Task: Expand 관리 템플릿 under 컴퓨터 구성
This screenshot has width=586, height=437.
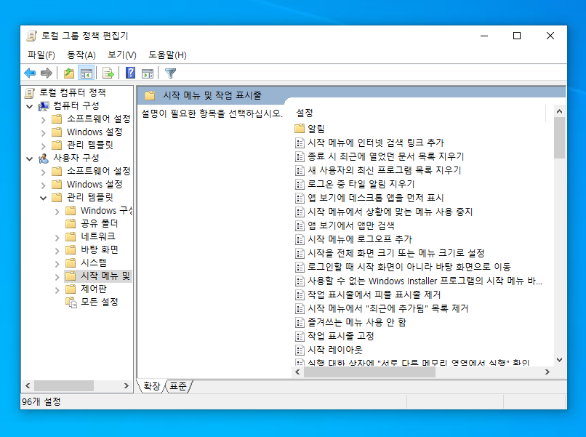Action: pos(44,146)
